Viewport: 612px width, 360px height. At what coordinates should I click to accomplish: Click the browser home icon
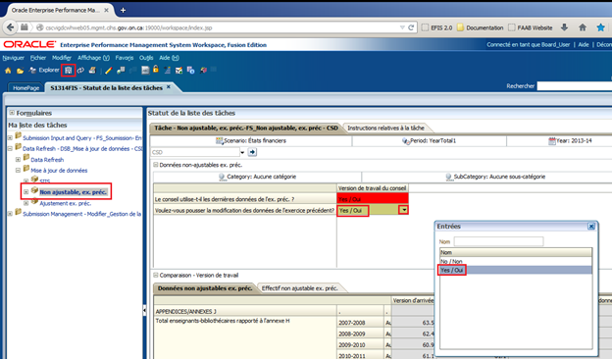coord(583,27)
